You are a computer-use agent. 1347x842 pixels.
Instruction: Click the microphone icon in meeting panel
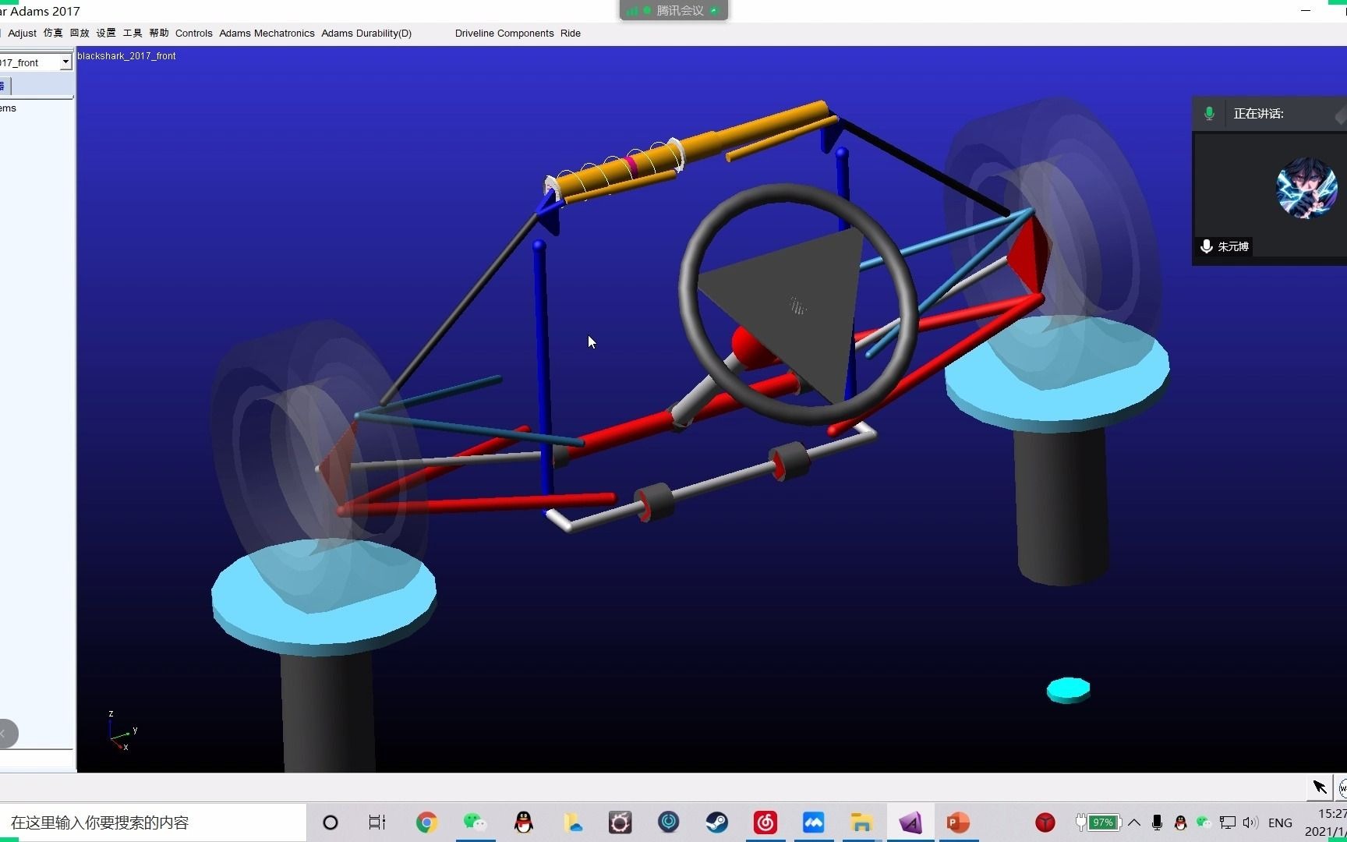coord(1209,114)
